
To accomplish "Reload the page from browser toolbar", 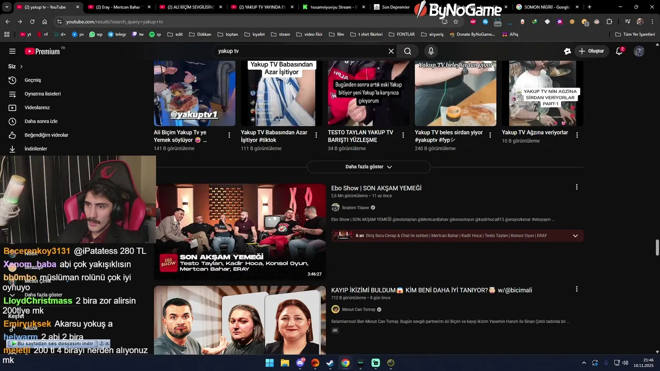I will (32, 22).
